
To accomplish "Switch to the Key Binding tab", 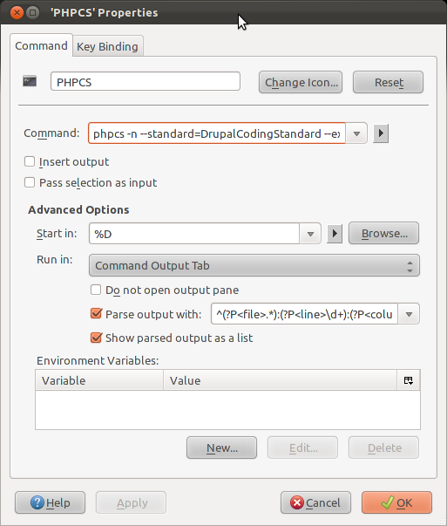I will click(107, 46).
